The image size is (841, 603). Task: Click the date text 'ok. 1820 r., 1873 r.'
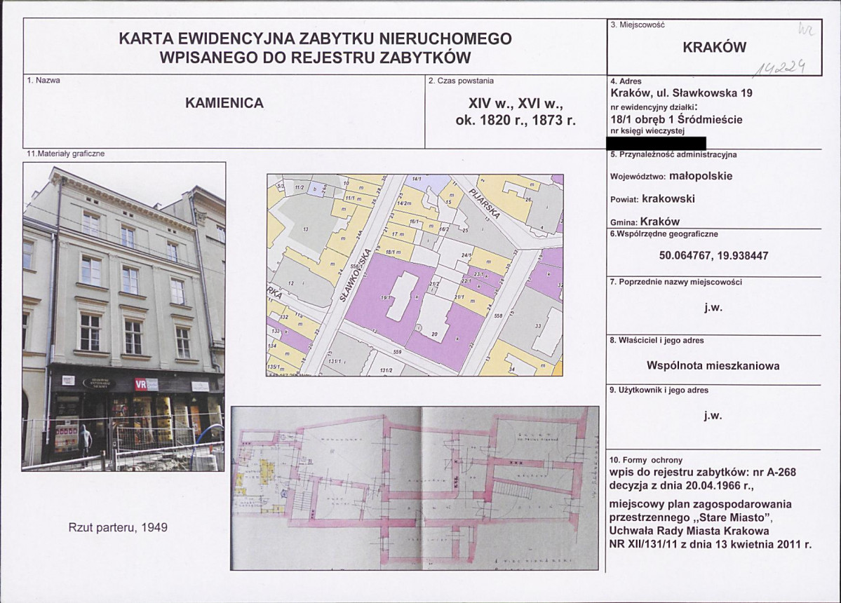tap(516, 120)
